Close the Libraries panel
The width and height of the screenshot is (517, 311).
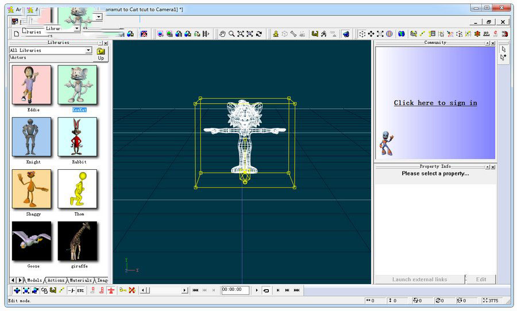tap(106, 43)
